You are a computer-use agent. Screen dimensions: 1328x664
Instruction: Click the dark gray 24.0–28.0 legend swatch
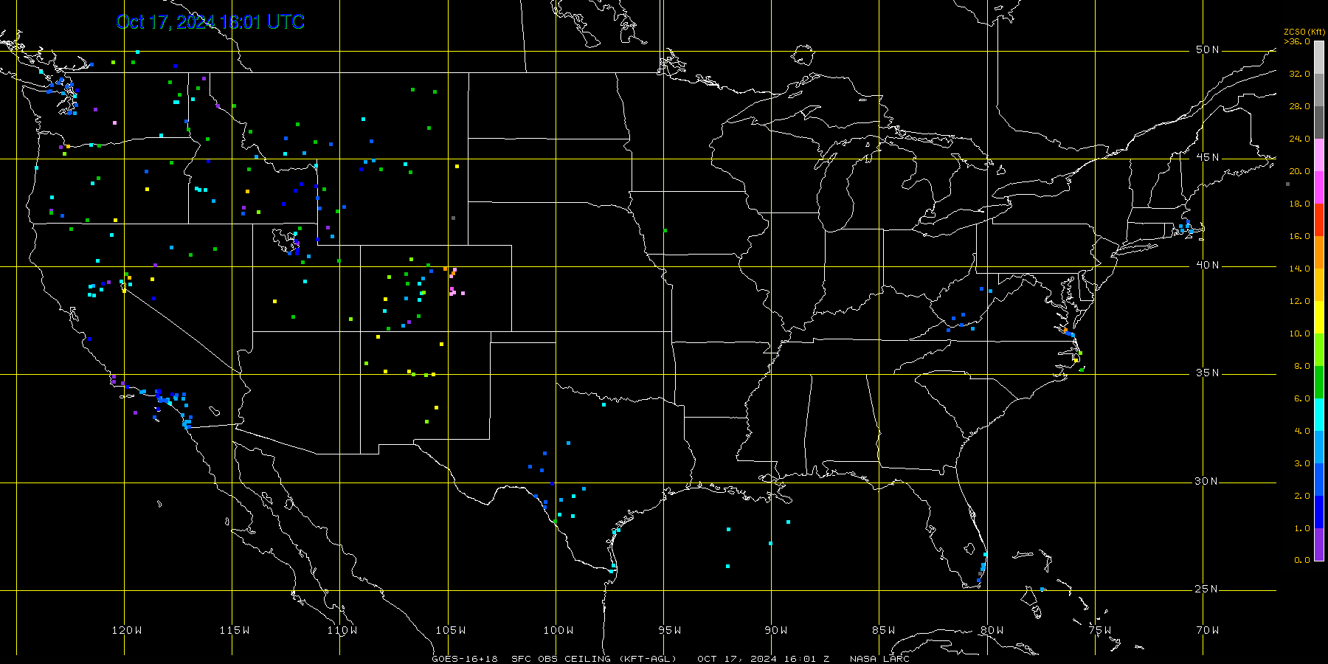1319,122
